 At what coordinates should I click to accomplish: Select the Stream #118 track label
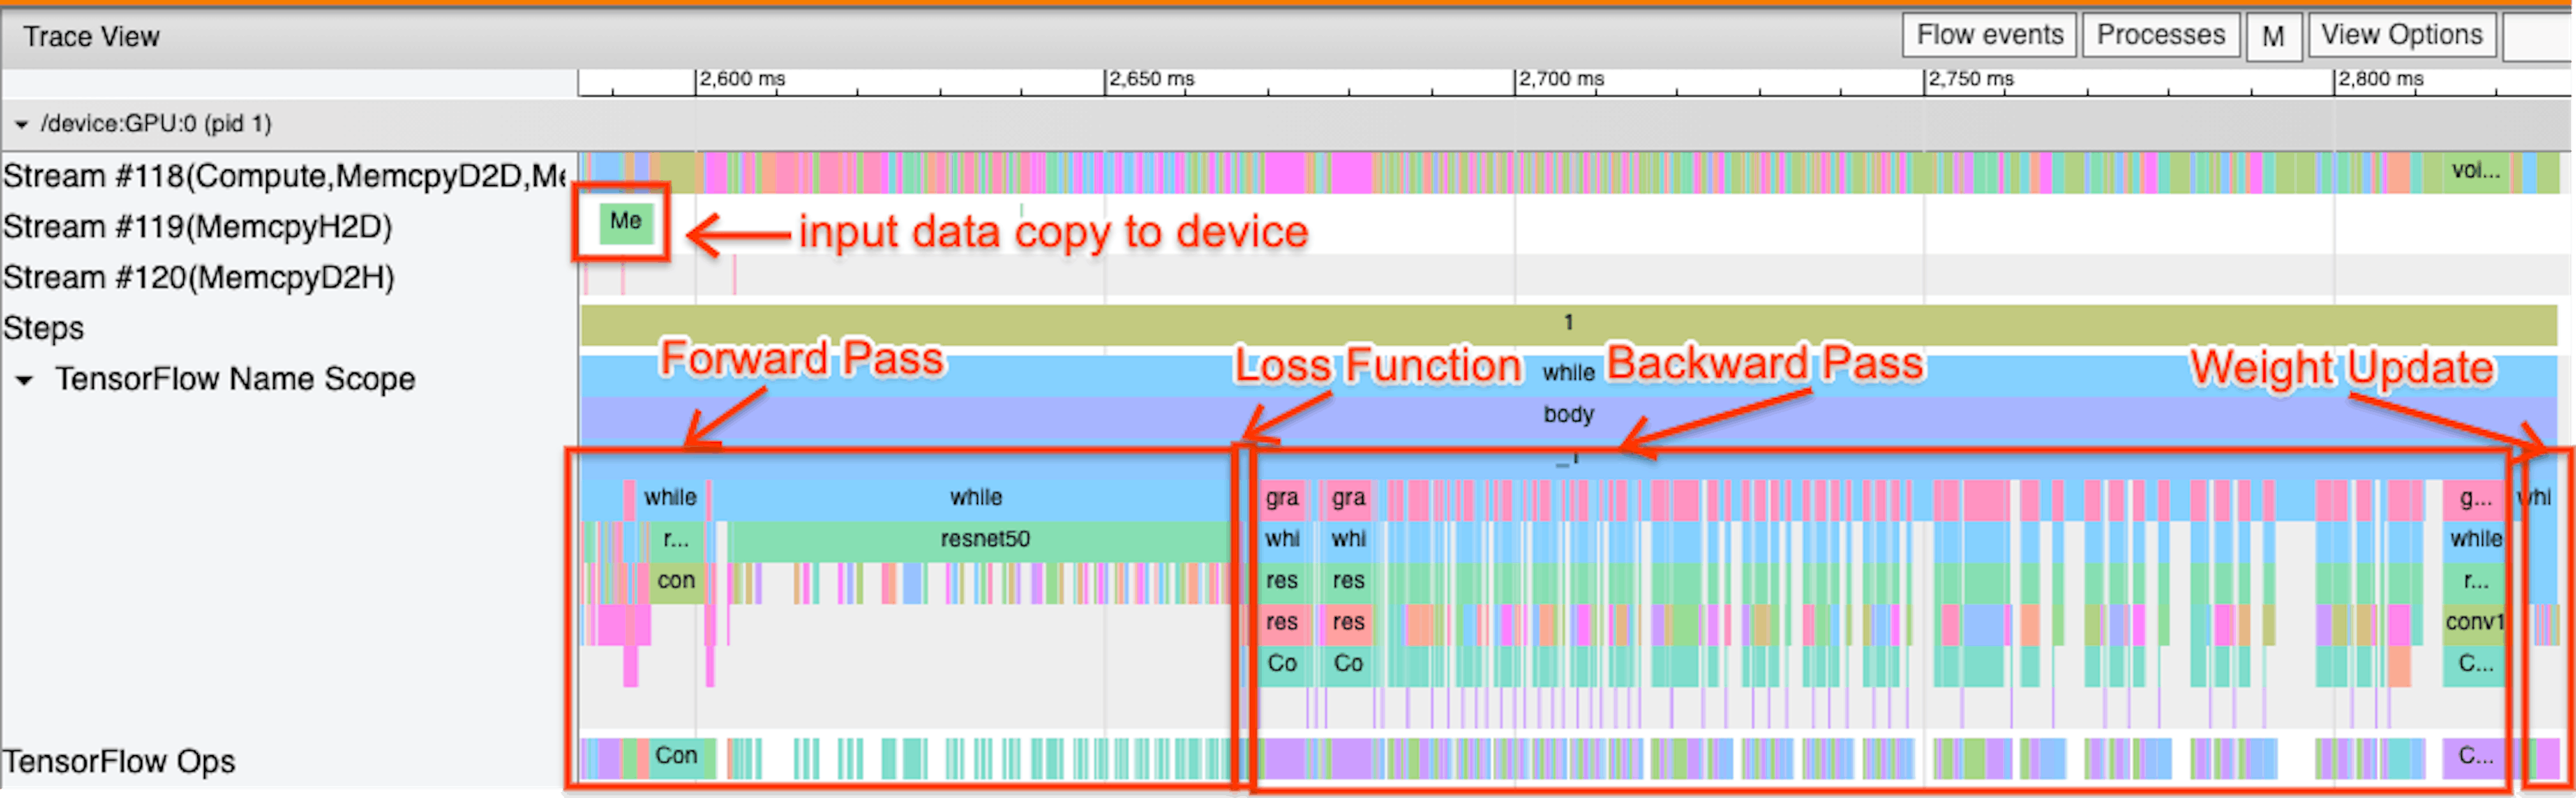pyautogui.click(x=285, y=177)
